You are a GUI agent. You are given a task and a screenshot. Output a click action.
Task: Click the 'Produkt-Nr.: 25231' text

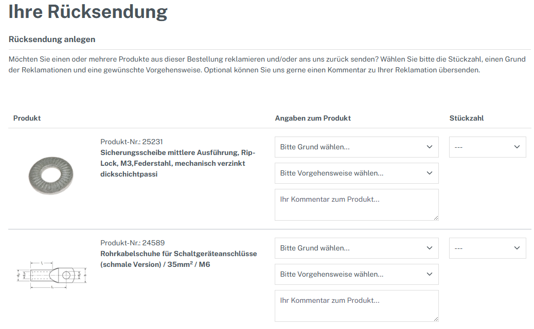tap(132, 142)
